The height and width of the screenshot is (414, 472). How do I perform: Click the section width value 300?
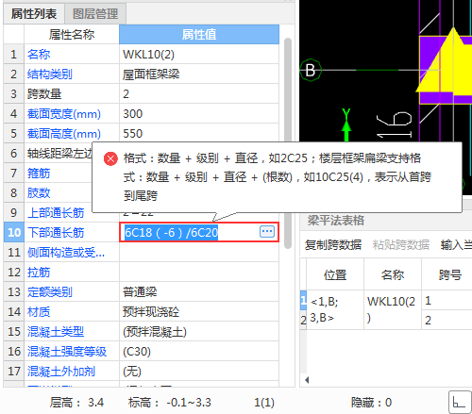pyautogui.click(x=199, y=114)
